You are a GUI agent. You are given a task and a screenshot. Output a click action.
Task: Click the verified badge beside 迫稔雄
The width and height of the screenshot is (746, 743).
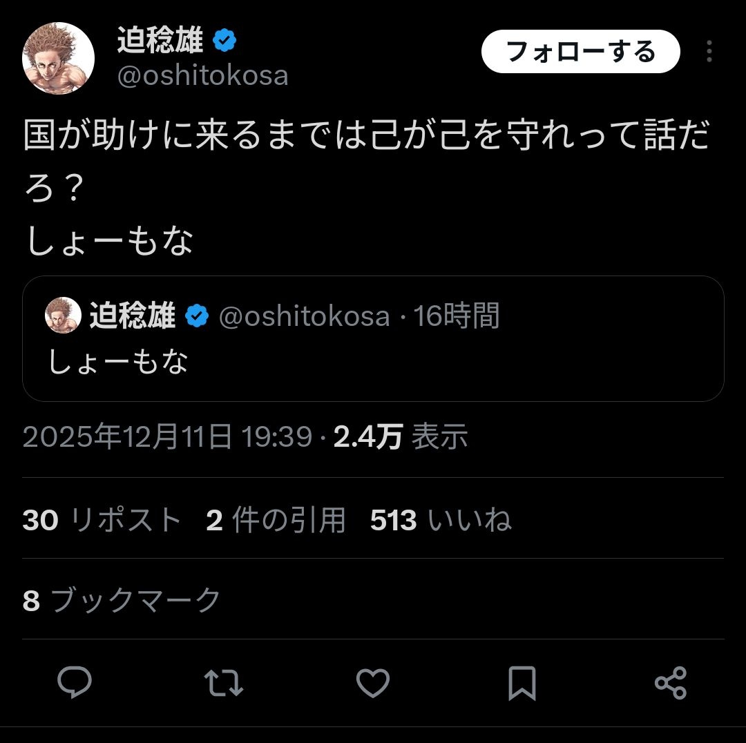click(x=224, y=41)
